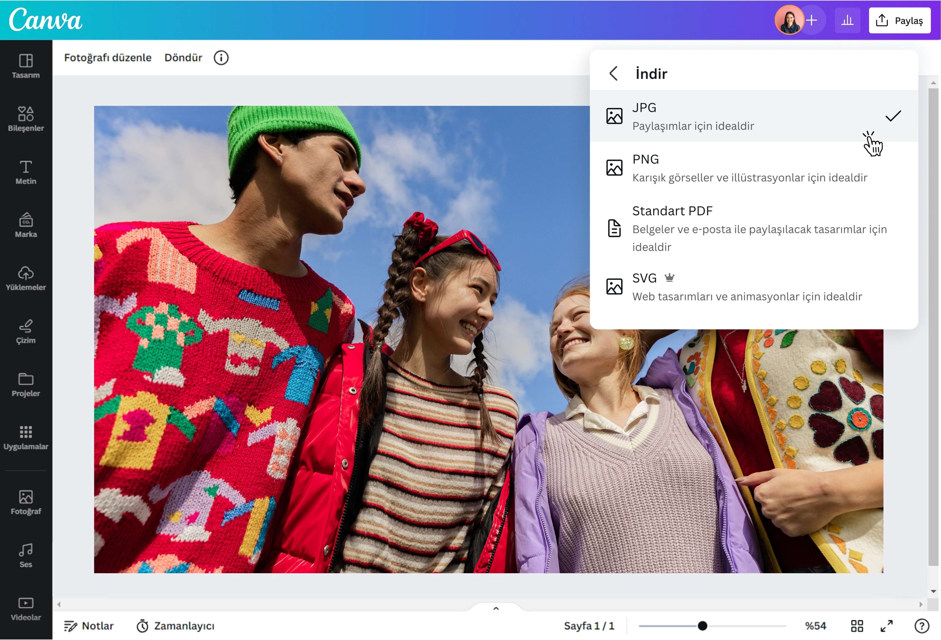The height and width of the screenshot is (640, 941).
Task: Open the help question mark
Action: click(x=922, y=626)
